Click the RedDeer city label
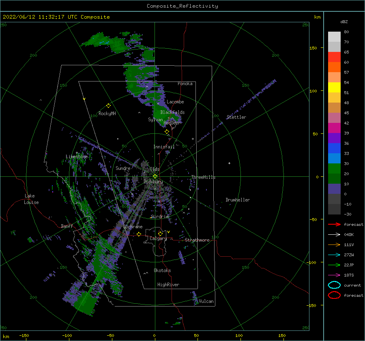Screen dimensions: 365x341 click(172, 123)
